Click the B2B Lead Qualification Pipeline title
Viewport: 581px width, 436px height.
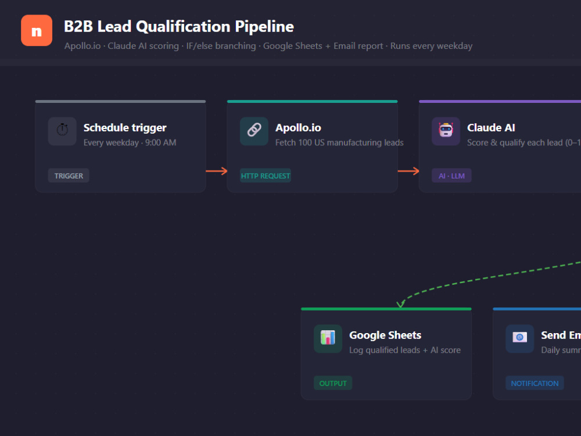(179, 27)
